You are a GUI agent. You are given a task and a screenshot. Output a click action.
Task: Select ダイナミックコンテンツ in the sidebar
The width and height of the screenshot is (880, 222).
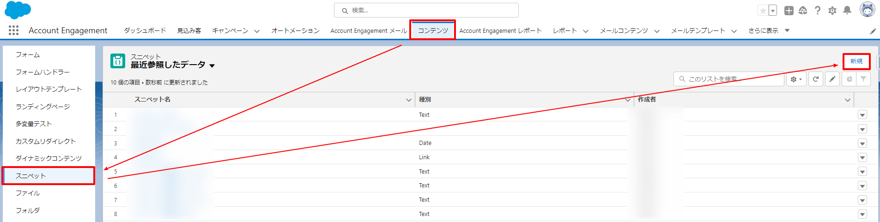click(49, 158)
